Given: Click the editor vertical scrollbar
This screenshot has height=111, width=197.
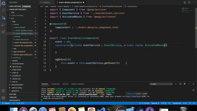Looking at the screenshot, I should [196, 28].
